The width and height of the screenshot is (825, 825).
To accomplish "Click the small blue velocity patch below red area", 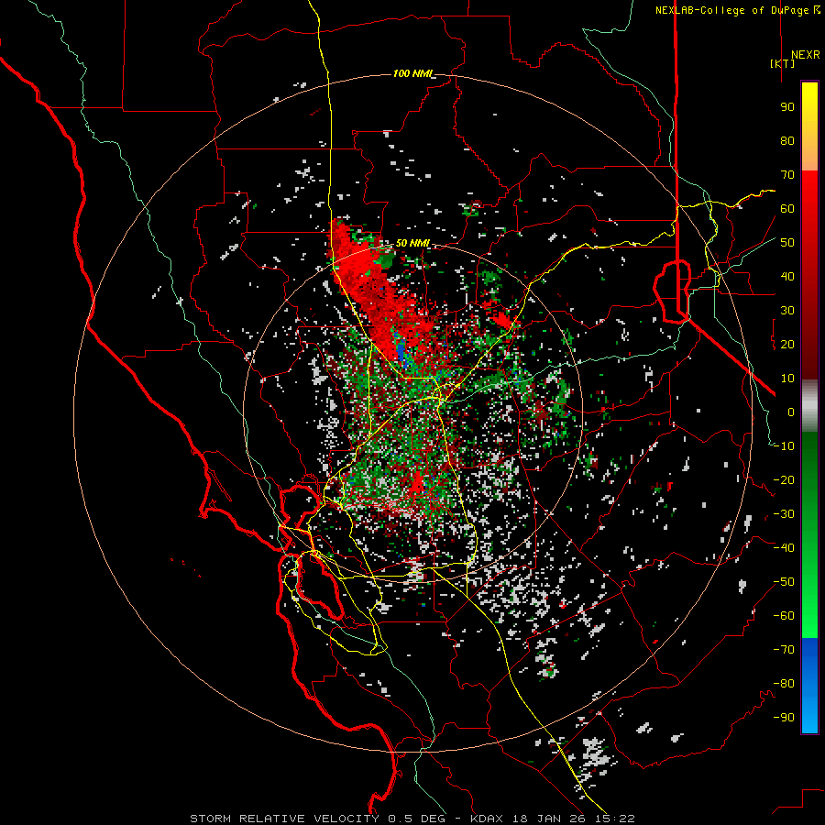I will 401,351.
